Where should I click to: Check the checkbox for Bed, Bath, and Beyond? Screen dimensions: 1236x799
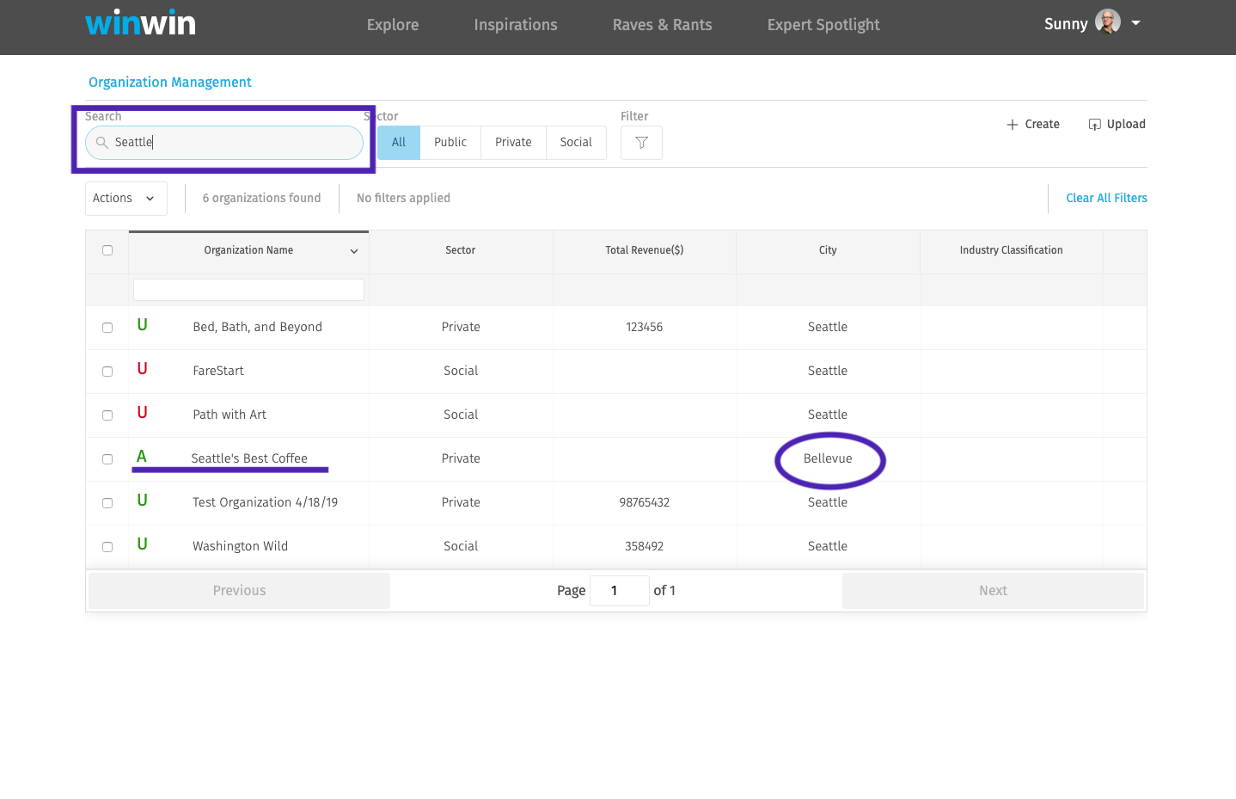point(107,328)
